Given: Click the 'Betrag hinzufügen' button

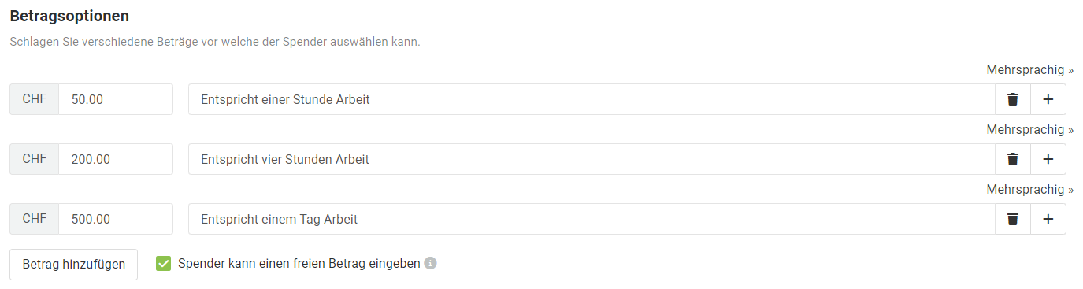Looking at the screenshot, I should [x=73, y=265].
